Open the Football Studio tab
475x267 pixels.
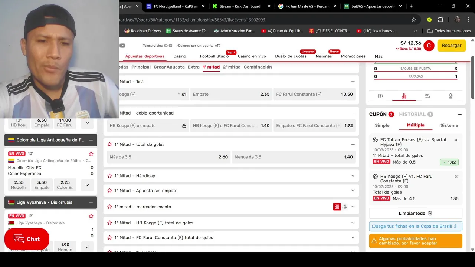click(214, 56)
